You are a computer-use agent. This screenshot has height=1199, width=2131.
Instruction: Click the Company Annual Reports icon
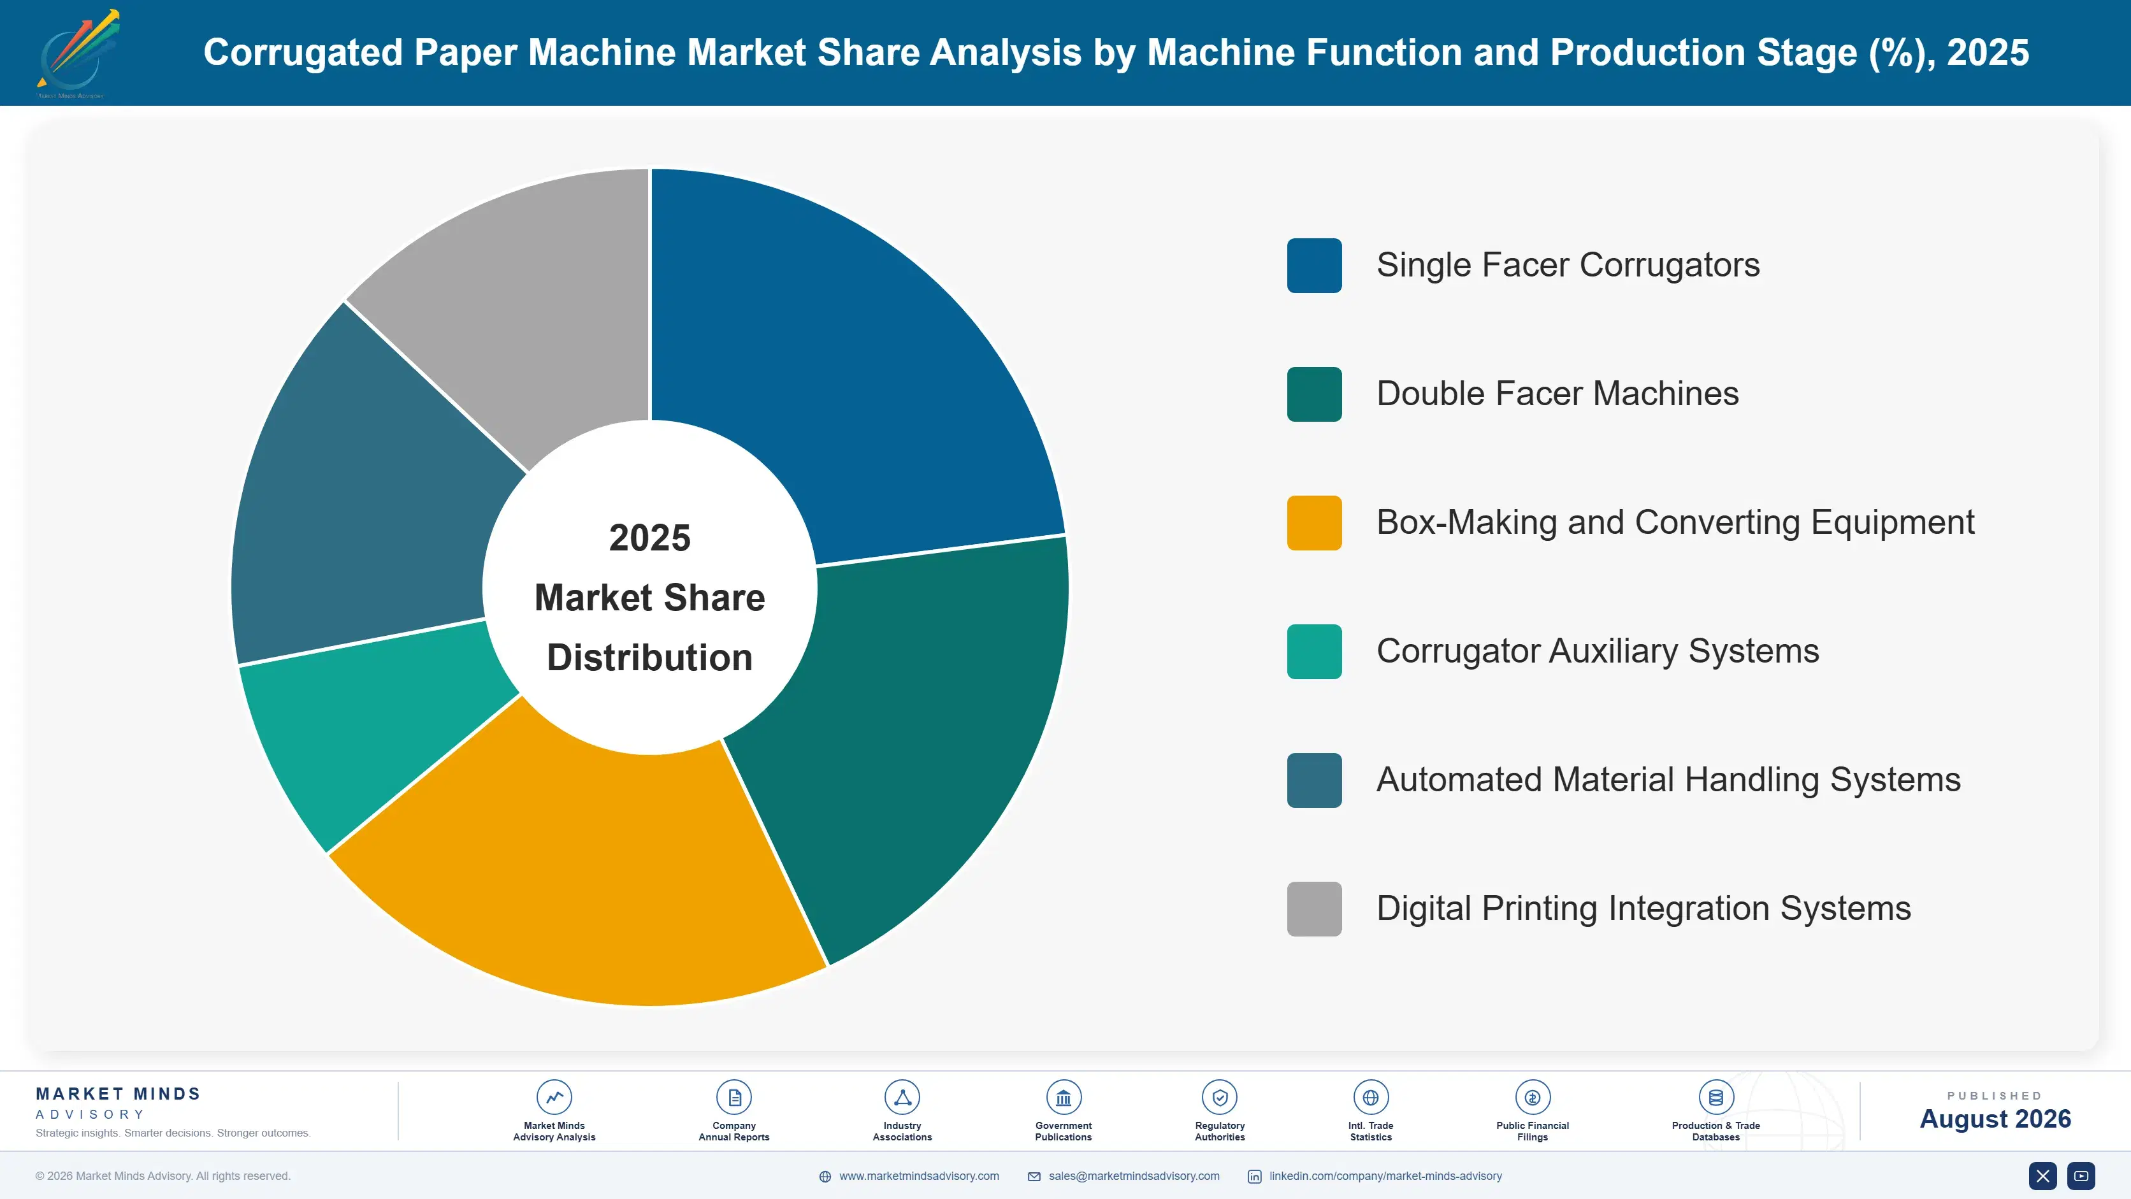click(733, 1097)
